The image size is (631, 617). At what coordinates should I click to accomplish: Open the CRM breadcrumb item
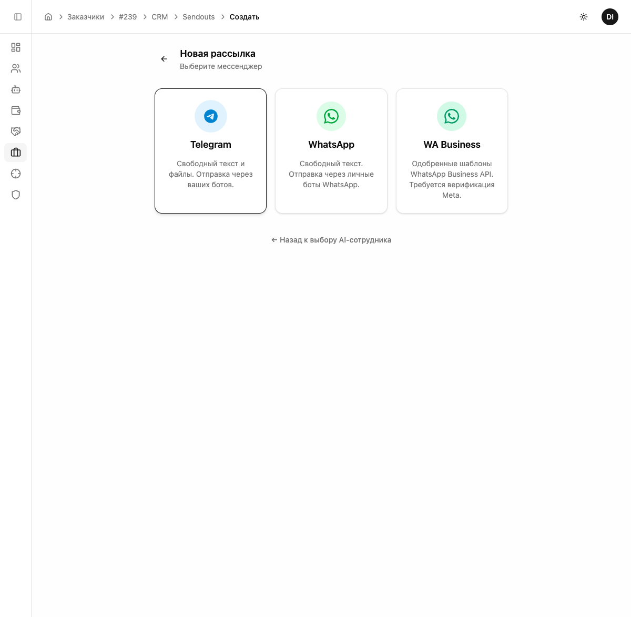(x=159, y=17)
